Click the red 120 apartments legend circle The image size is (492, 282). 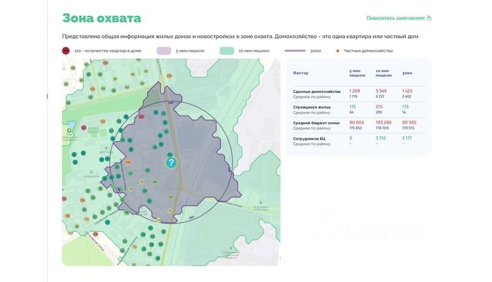click(66, 51)
